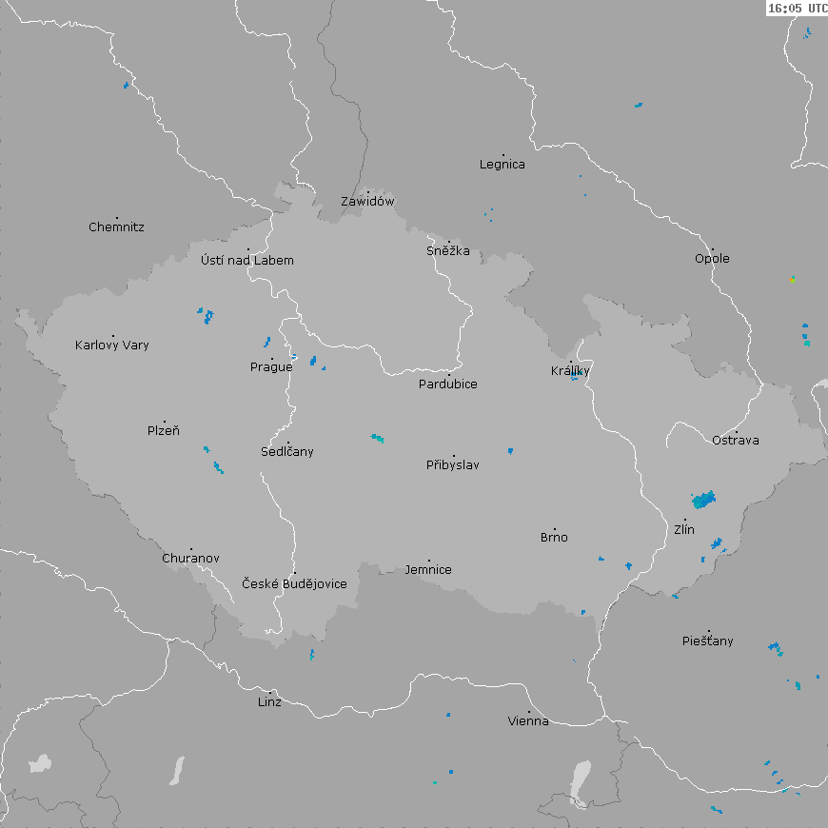Viewport: 828px width, 828px height.
Task: Click the Brno city label
Action: coord(554,538)
